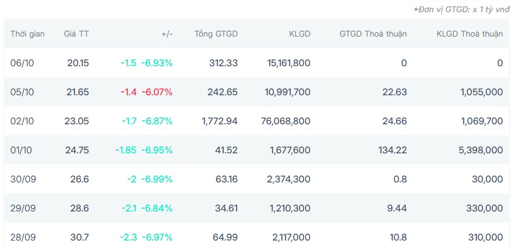Click price 23.05 in 02/10 row
Image resolution: width=515 pixels, height=251 pixels.
tap(77, 121)
